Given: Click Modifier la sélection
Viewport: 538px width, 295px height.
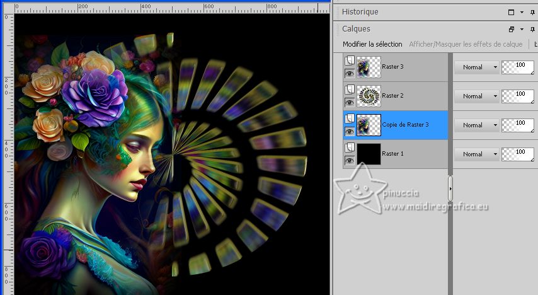Looking at the screenshot, I should click(x=372, y=44).
